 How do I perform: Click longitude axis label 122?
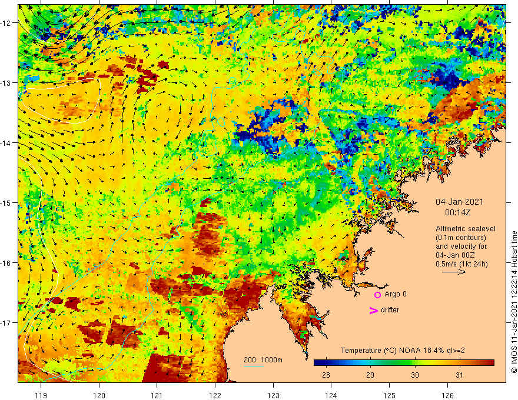point(215,395)
